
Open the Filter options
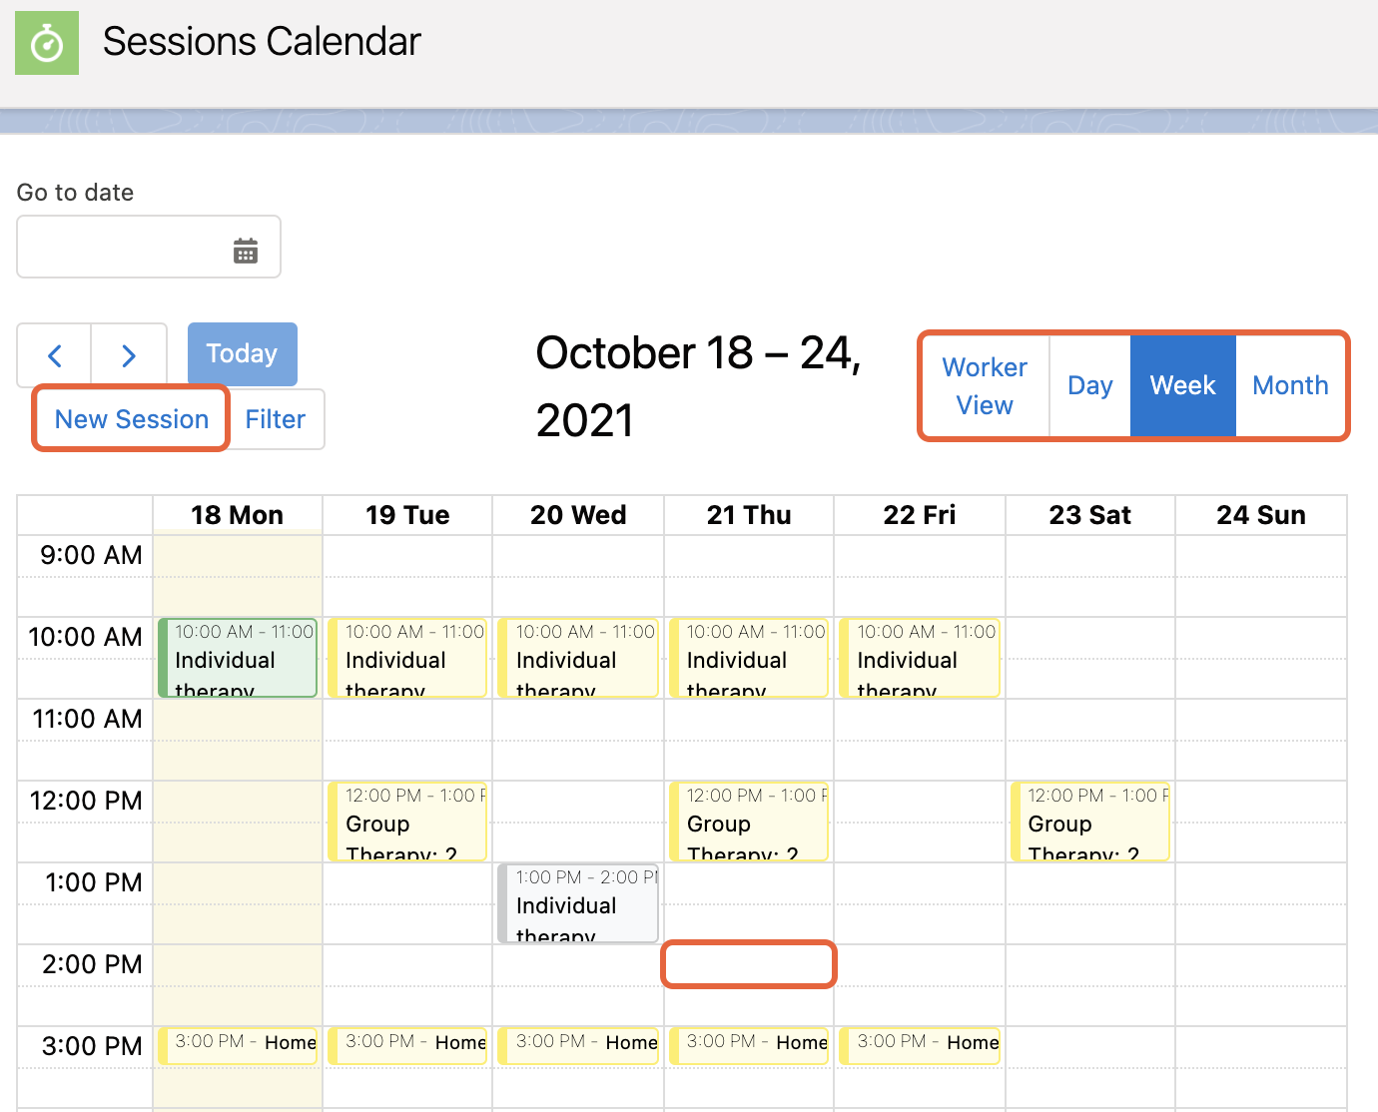click(276, 419)
